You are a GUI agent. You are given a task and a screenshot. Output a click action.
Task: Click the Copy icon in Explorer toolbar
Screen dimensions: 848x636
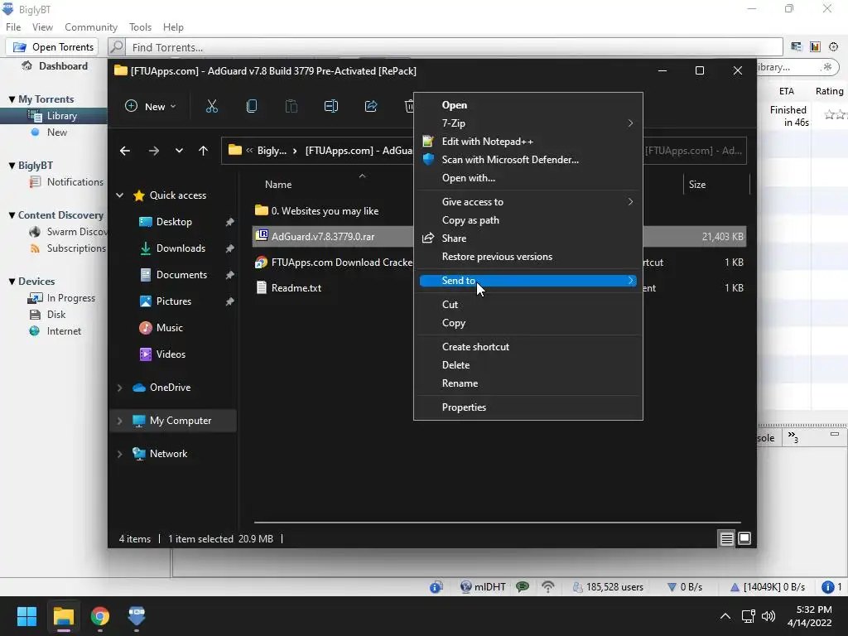(252, 107)
